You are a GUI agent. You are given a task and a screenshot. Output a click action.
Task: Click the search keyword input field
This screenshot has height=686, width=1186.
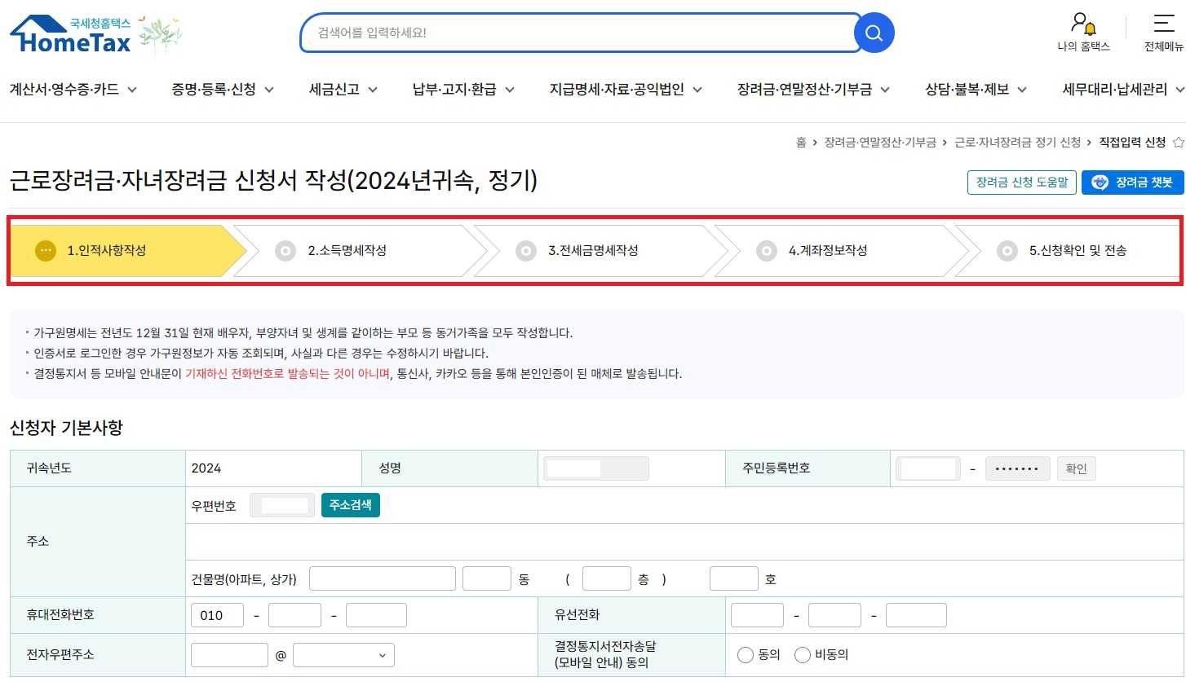571,33
